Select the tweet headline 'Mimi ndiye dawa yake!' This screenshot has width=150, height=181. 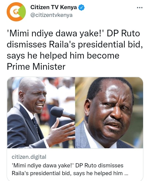coord(56,34)
